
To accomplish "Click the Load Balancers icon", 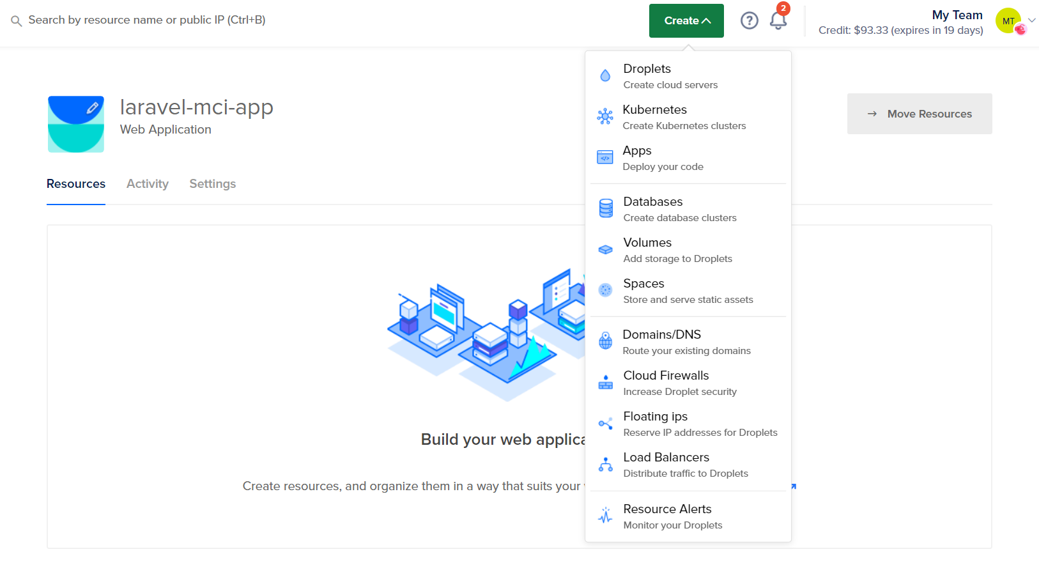I will click(x=605, y=464).
